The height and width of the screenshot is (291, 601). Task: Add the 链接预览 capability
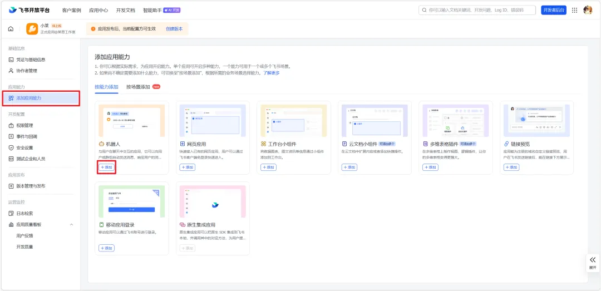(x=511, y=167)
